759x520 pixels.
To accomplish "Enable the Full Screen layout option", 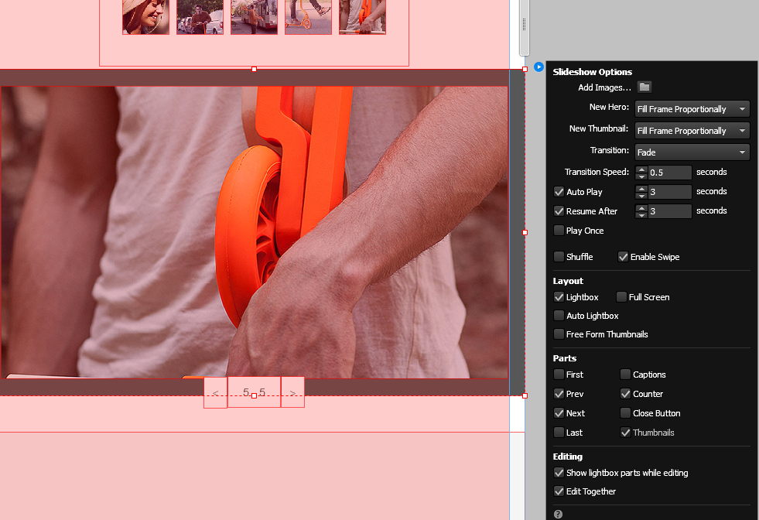I will click(x=621, y=296).
